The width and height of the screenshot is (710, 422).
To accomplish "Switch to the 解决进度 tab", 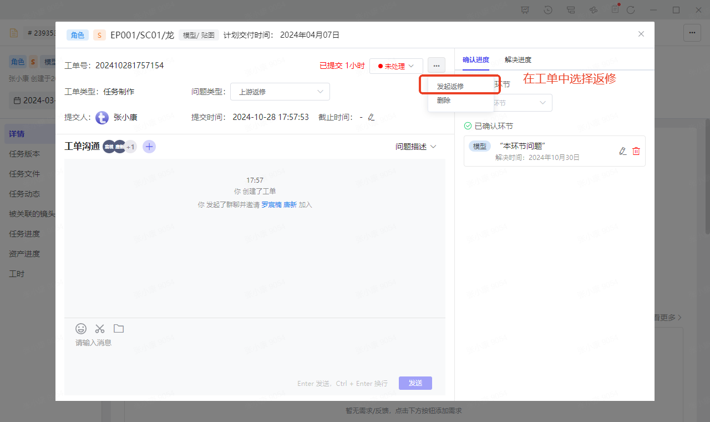I will coord(518,60).
